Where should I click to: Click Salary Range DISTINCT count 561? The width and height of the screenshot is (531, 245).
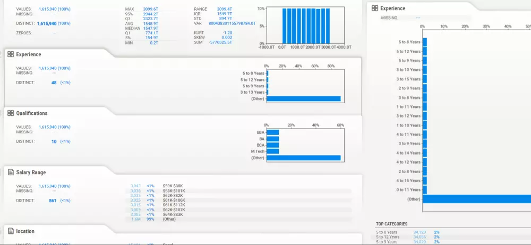(x=53, y=201)
